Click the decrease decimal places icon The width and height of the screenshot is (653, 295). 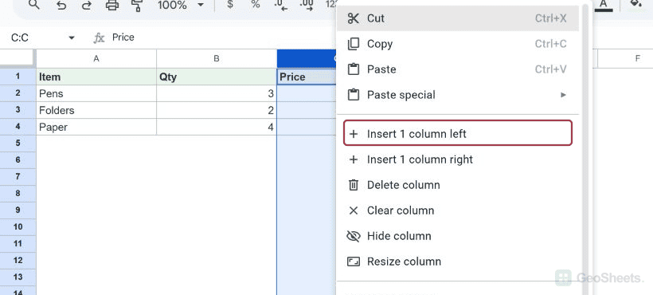tap(281, 5)
